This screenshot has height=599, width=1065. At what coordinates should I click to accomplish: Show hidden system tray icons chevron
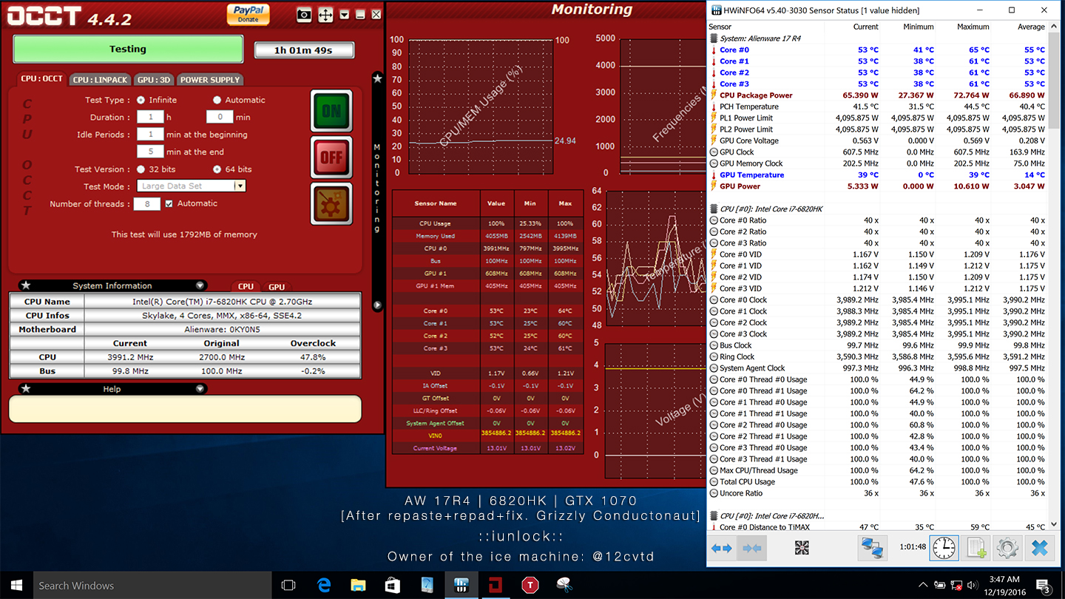click(924, 585)
